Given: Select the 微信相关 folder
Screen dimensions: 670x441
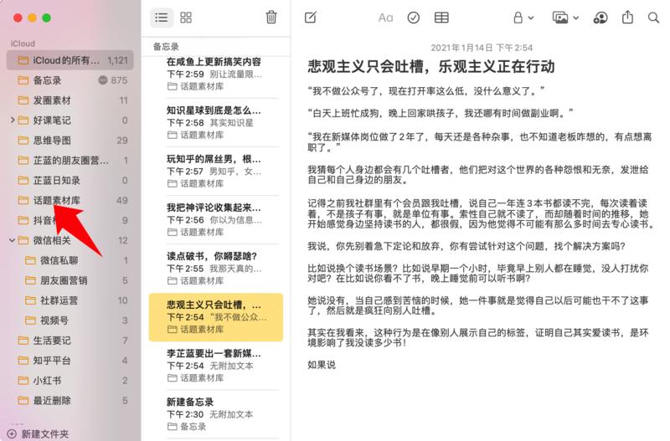Looking at the screenshot, I should [70, 240].
